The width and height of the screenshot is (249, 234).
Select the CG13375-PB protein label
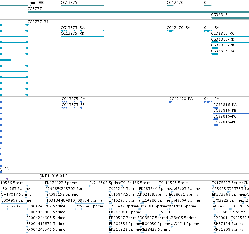click(x=73, y=105)
